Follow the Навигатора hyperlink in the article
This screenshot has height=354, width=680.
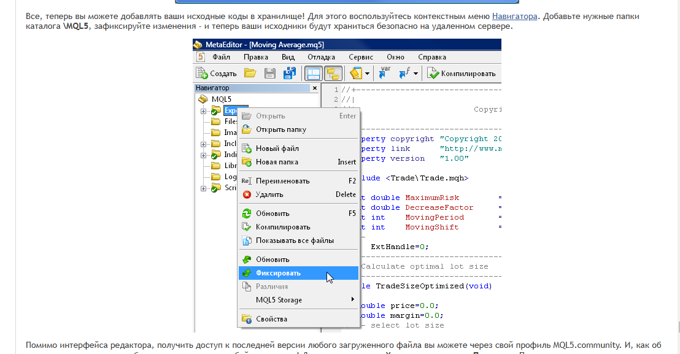[514, 17]
